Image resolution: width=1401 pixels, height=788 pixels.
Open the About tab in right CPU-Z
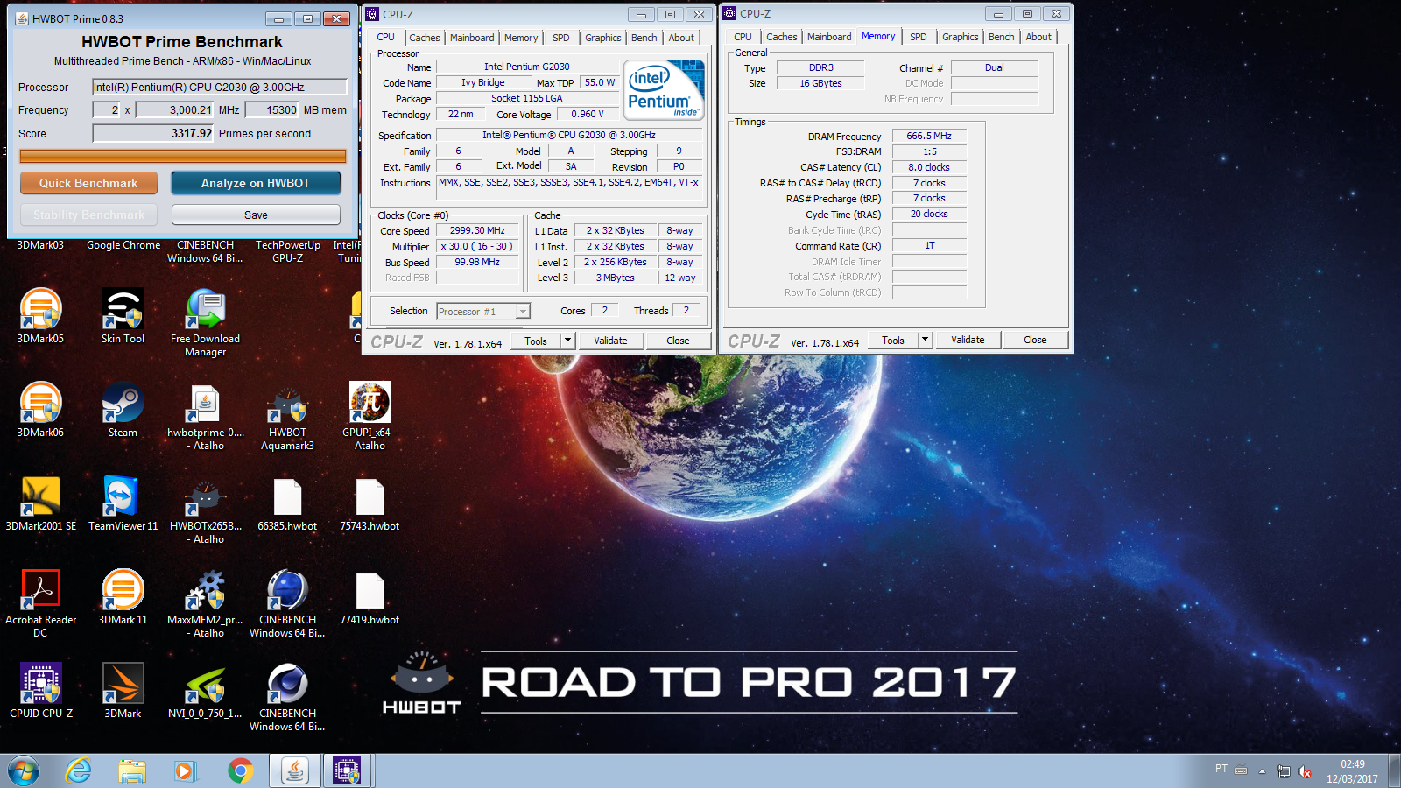1038,37
